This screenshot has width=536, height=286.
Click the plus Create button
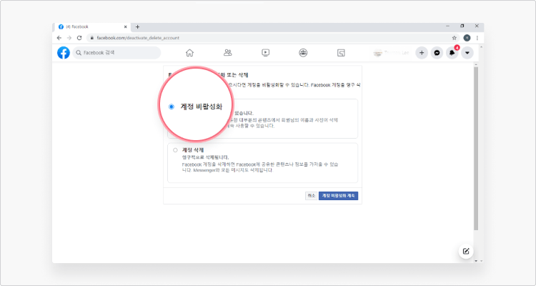pyautogui.click(x=422, y=53)
